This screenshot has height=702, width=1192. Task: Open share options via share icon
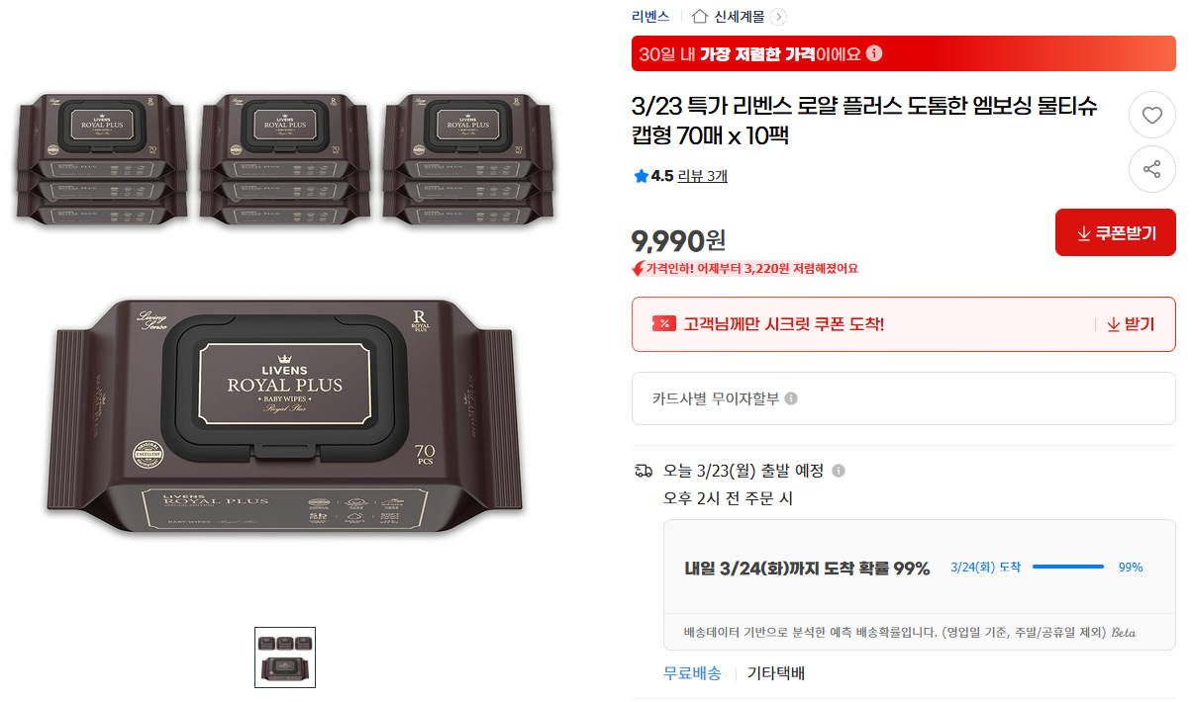(1152, 169)
